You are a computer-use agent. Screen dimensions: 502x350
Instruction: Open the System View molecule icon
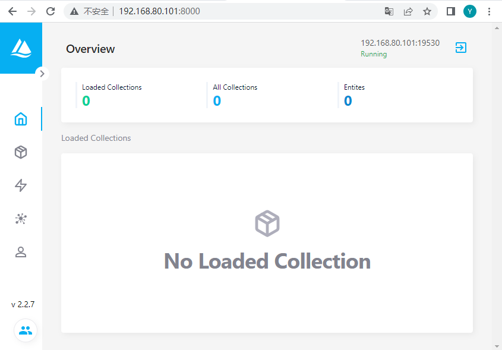20,219
